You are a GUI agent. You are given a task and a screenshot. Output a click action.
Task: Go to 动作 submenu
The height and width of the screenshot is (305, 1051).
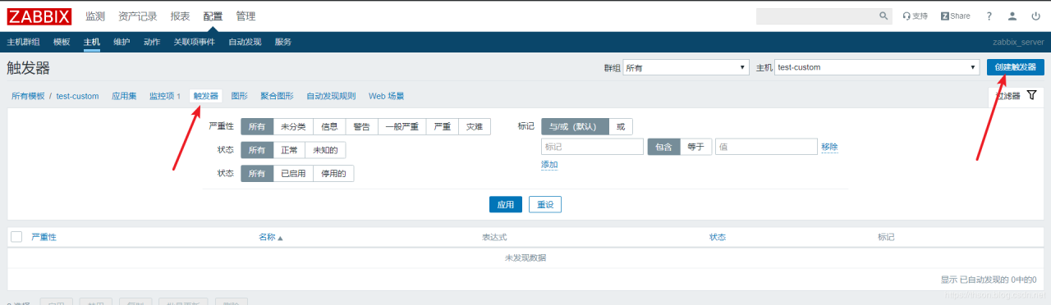point(152,42)
